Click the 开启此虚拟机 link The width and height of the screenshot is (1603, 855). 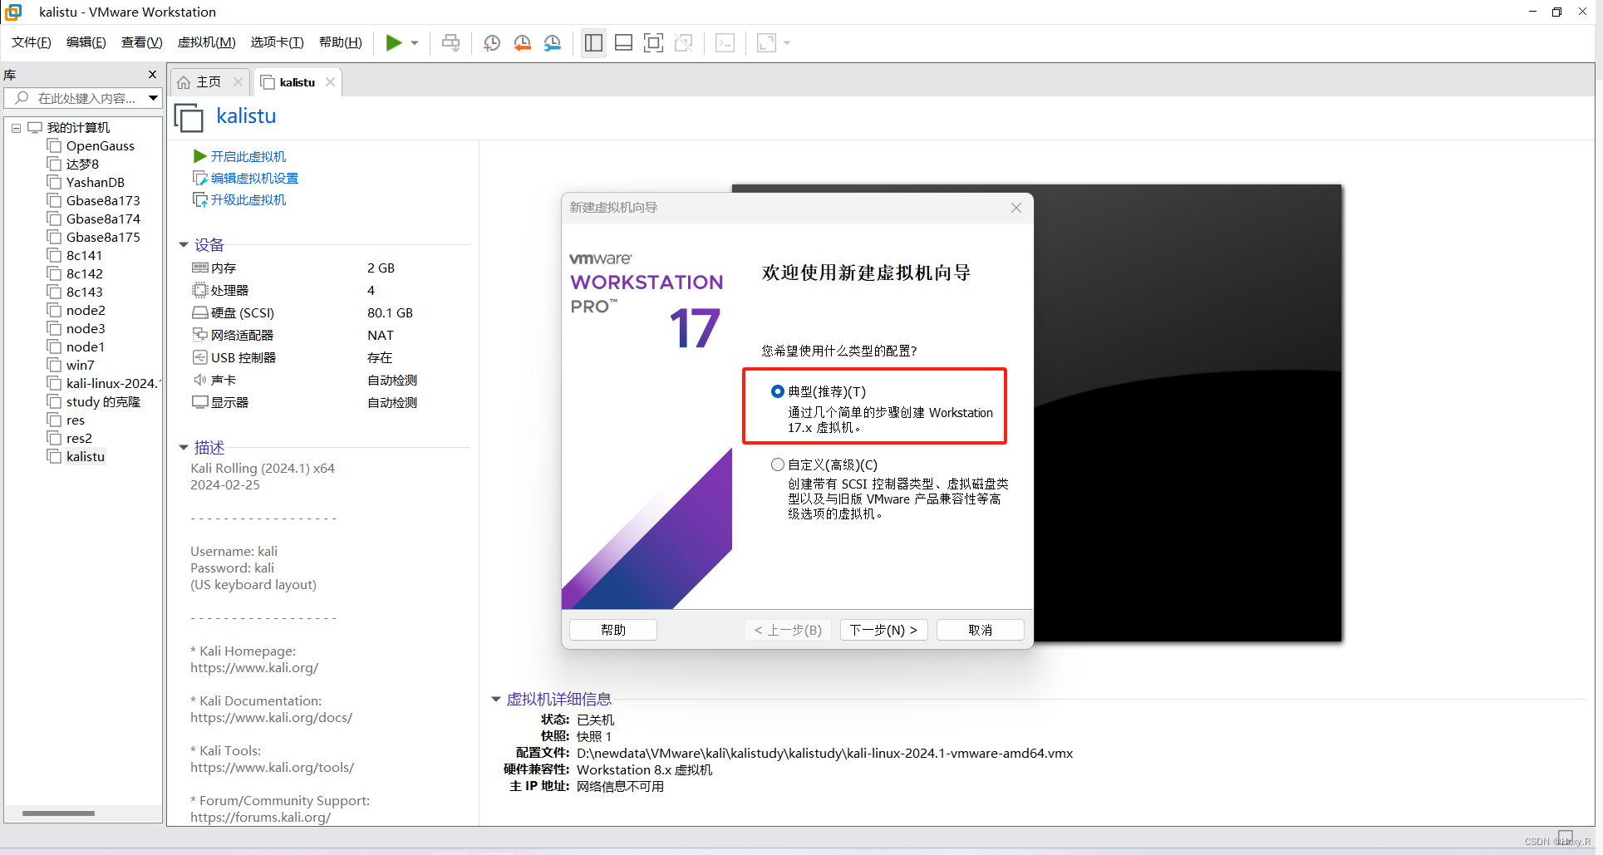point(248,156)
